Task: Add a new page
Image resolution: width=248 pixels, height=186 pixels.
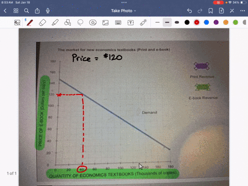Action: [x=221, y=11]
